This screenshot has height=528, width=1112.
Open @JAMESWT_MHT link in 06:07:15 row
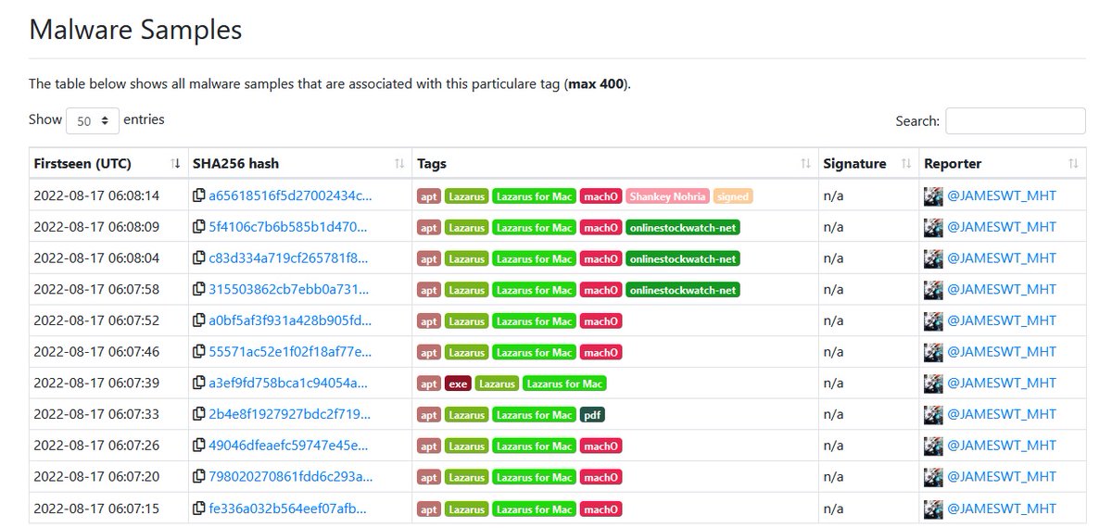point(1001,509)
